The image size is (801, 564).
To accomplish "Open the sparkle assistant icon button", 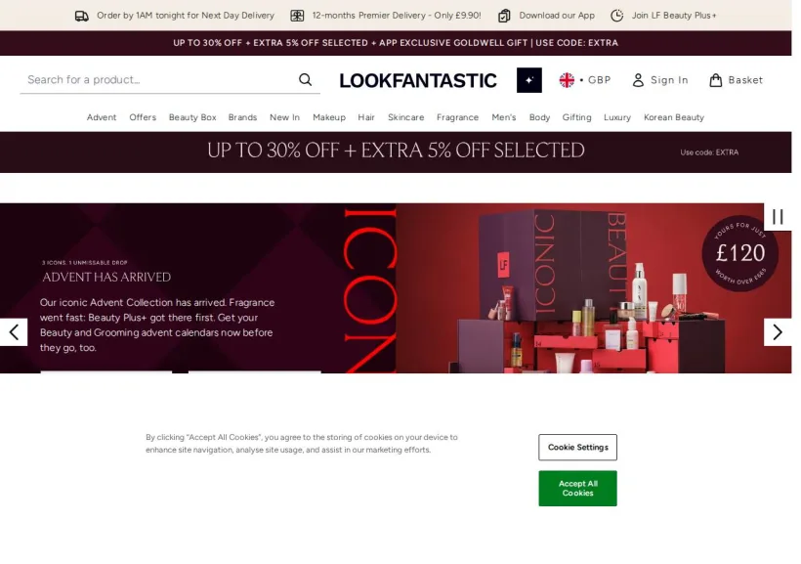I will 529,80.
